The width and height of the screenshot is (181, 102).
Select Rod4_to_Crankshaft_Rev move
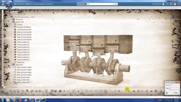point(24,40)
